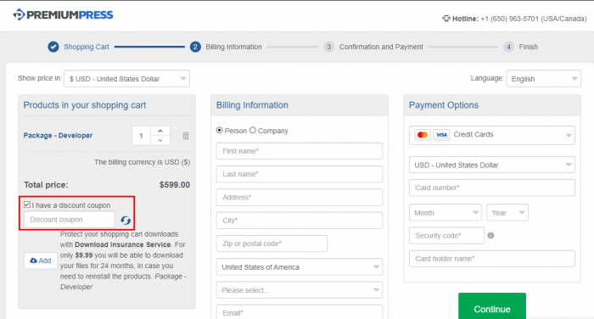Click the PremiumPress logo
Viewport: 594px width, 319px height.
point(63,14)
